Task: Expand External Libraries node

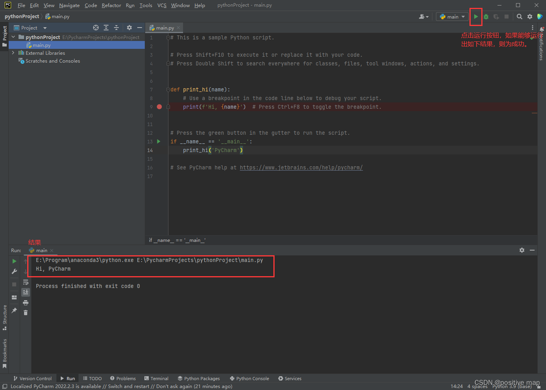Action: pos(13,53)
